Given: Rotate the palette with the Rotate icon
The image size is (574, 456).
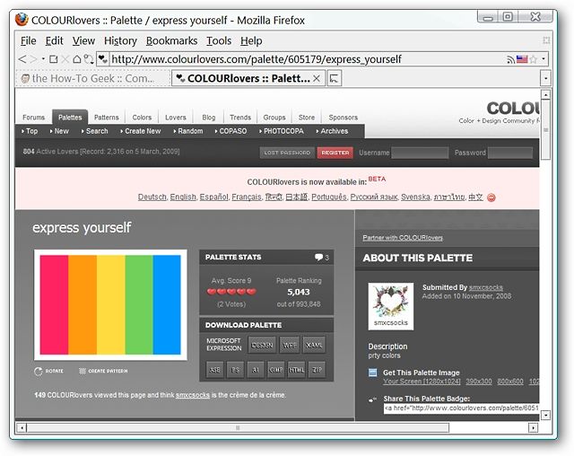Looking at the screenshot, I should pos(39,371).
